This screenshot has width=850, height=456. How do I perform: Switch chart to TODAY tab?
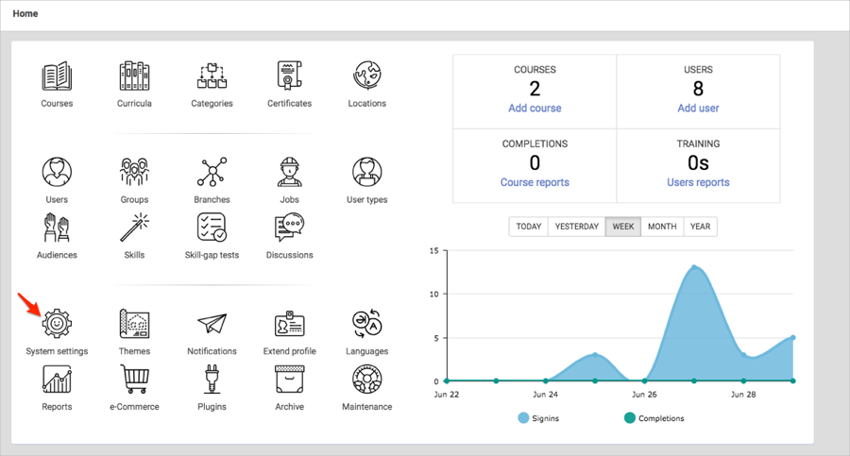529,227
